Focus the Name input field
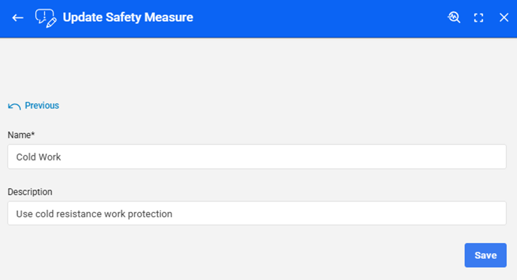 pyautogui.click(x=257, y=157)
